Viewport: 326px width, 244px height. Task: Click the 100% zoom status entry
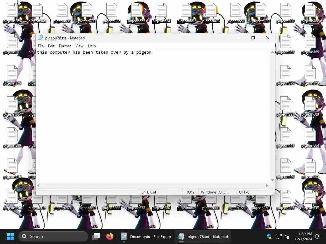tap(189, 192)
